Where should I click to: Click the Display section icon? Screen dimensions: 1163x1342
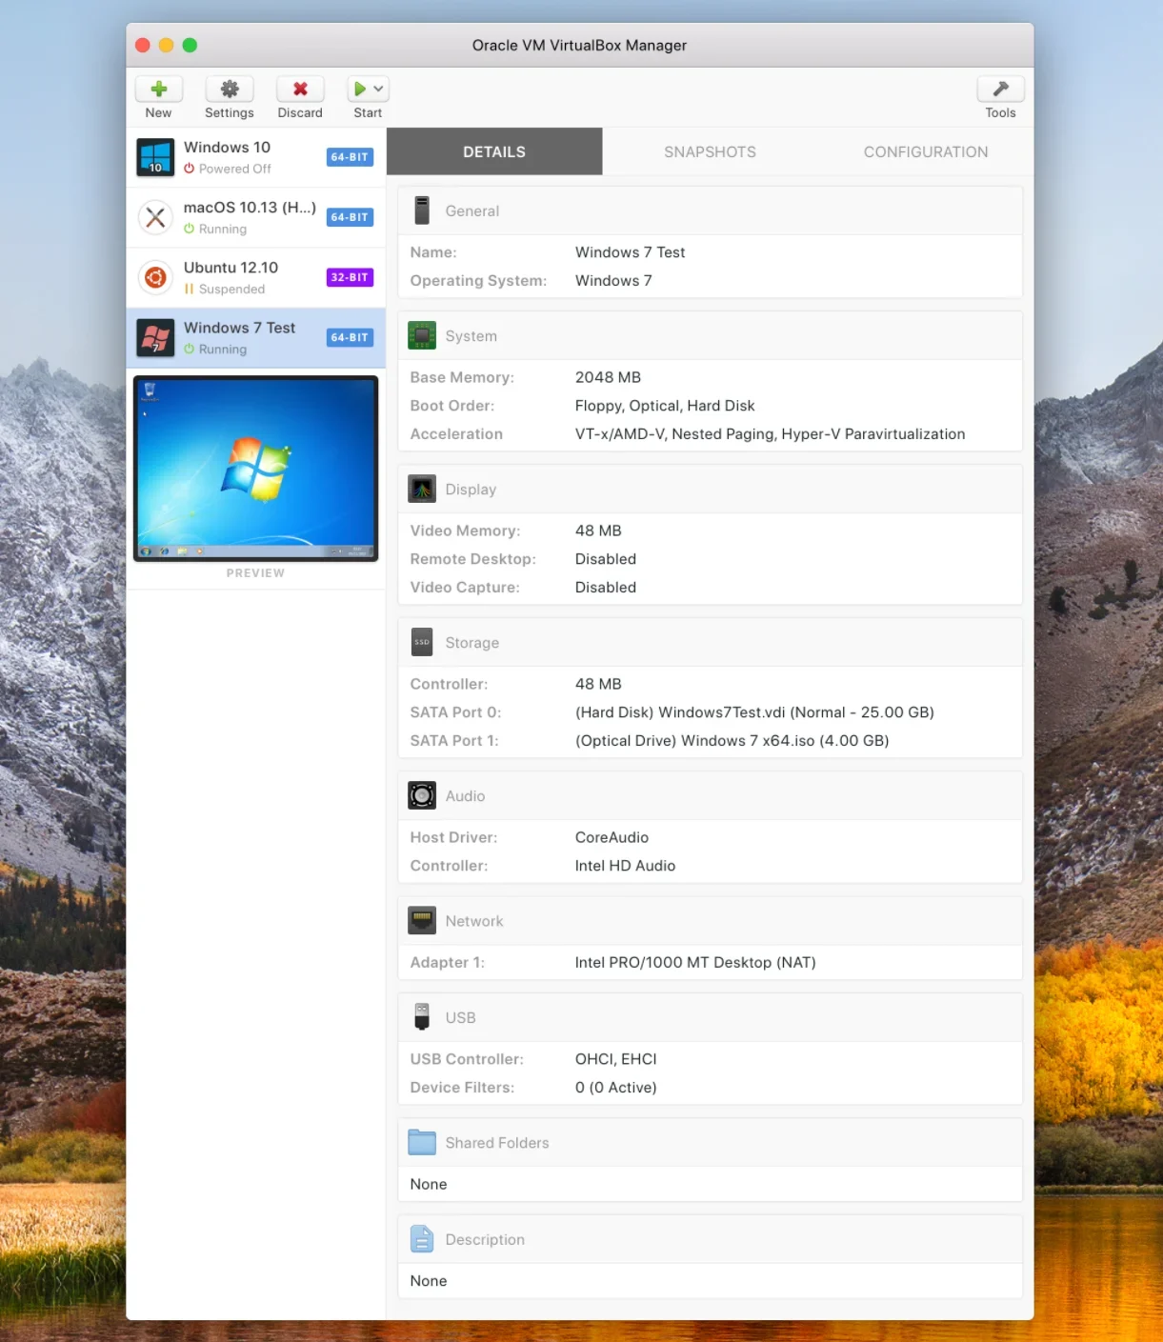422,489
